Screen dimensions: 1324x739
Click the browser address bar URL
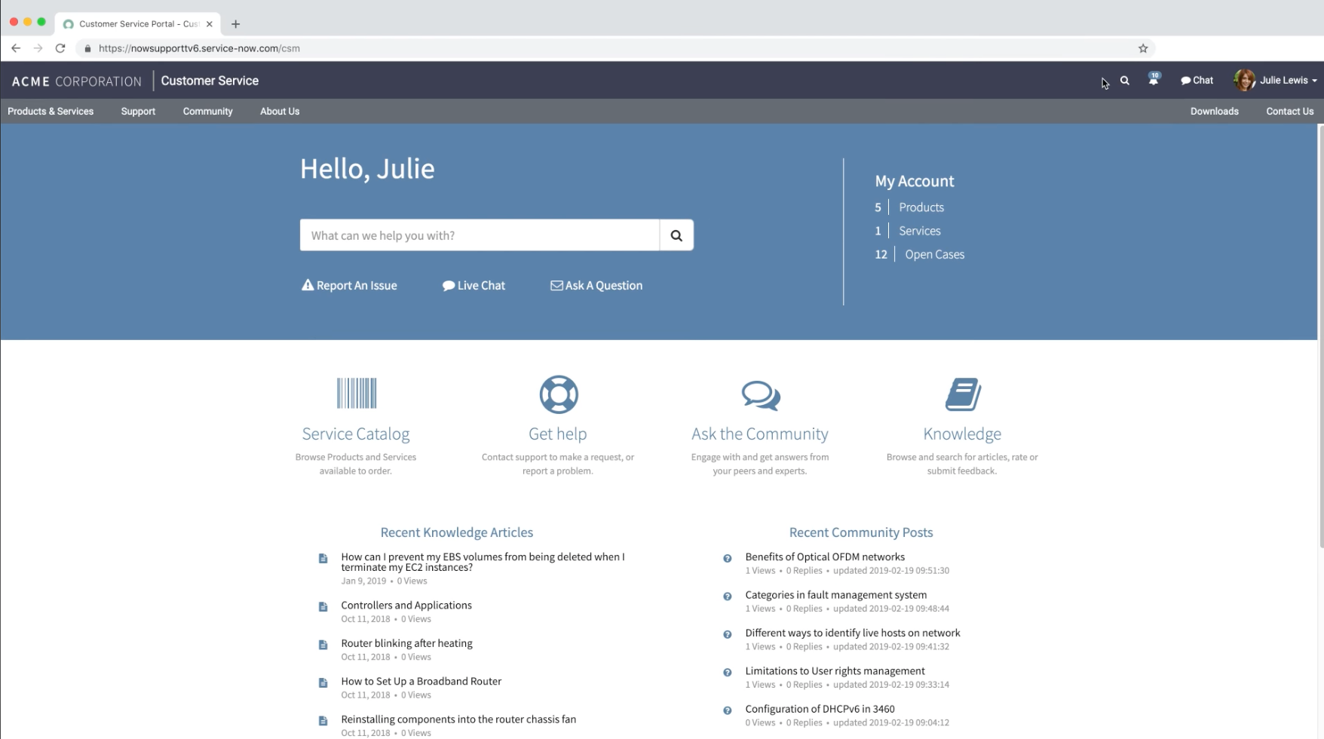click(199, 48)
